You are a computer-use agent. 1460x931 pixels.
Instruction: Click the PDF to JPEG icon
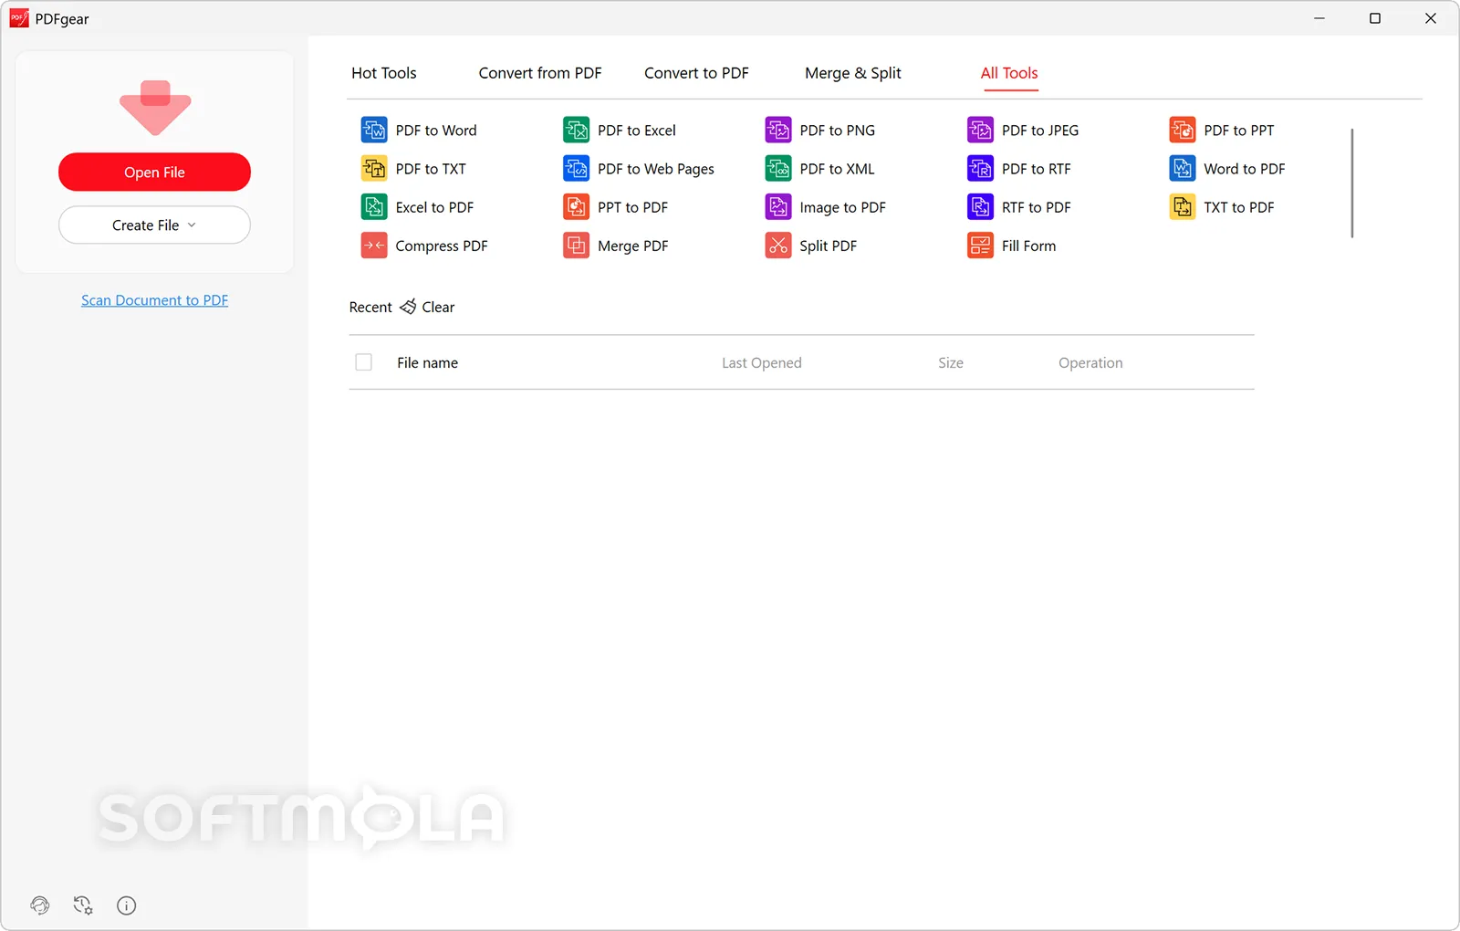coord(980,131)
